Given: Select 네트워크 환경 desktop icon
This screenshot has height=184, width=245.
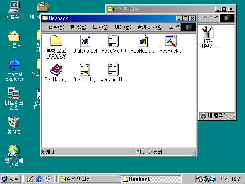Looking at the screenshot, I should coord(14,98).
